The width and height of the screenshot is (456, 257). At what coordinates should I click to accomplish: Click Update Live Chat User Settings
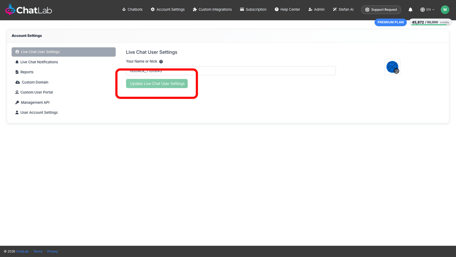click(x=157, y=84)
